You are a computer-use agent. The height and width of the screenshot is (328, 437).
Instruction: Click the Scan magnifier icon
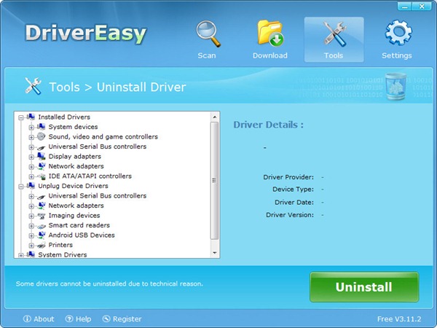(208, 34)
